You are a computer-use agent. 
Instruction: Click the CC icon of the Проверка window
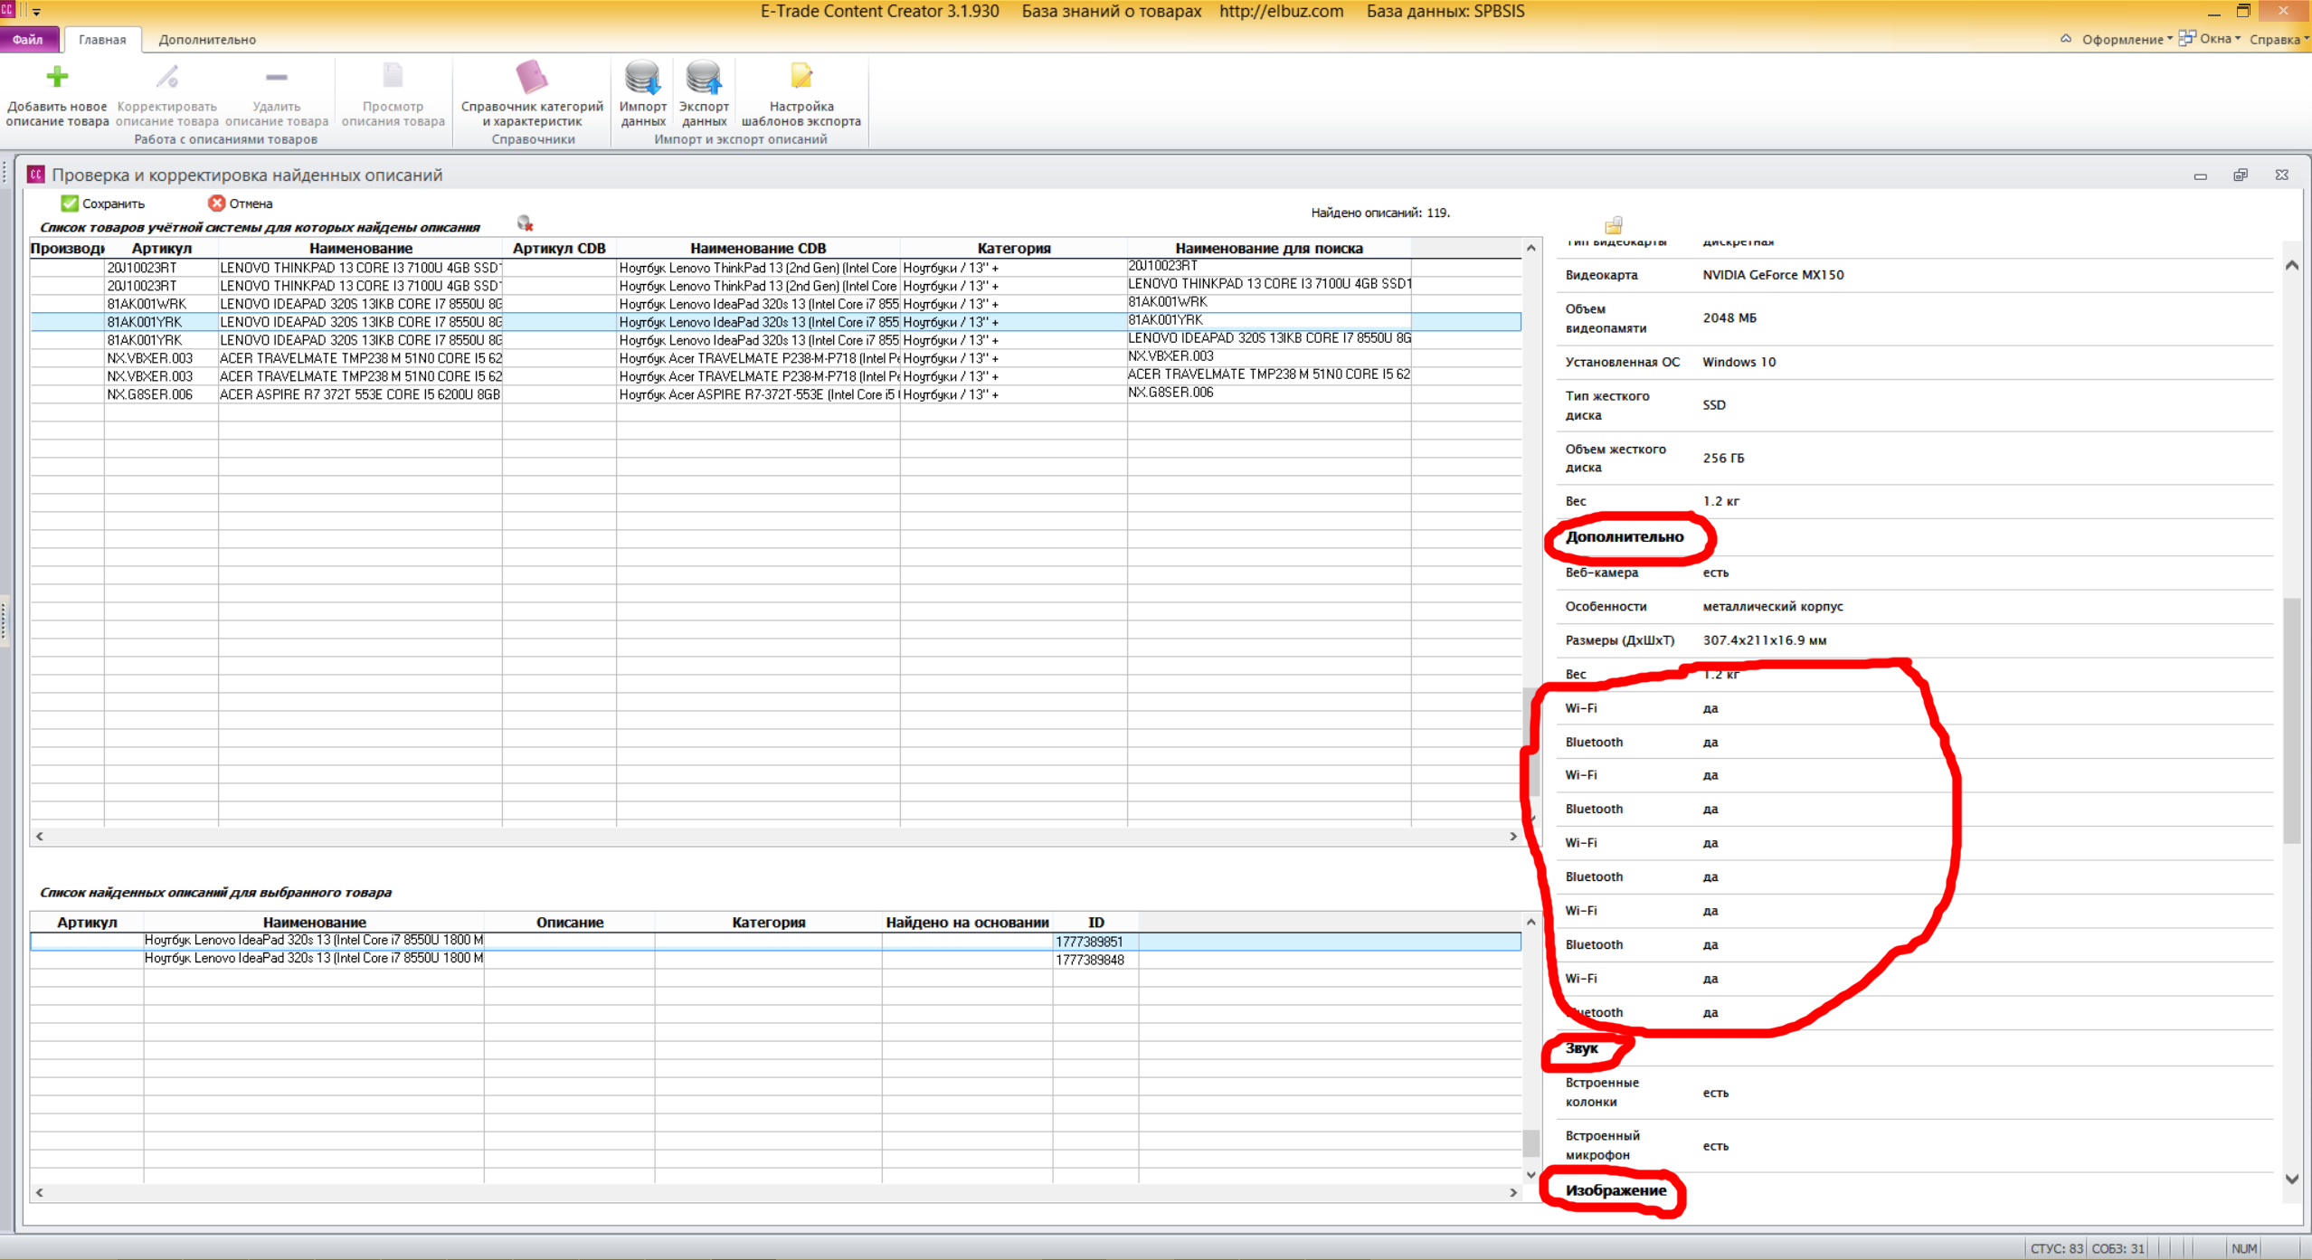36,175
